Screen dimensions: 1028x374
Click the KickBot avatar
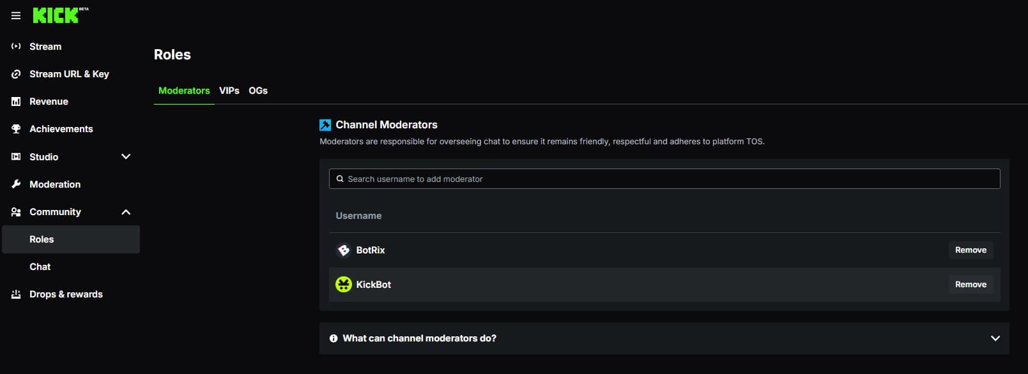tap(344, 285)
